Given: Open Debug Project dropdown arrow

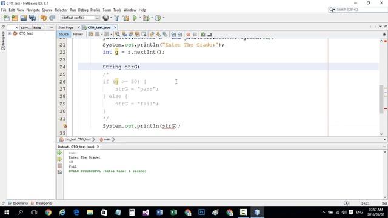Looking at the screenshot, I should coord(152,18).
